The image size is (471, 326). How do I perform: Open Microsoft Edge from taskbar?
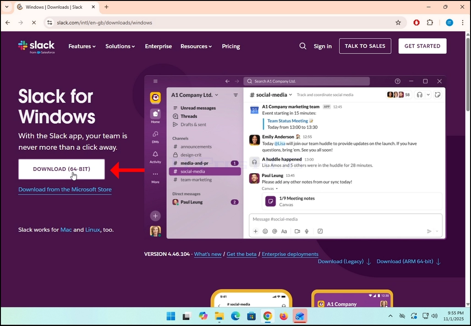pyautogui.click(x=235, y=316)
